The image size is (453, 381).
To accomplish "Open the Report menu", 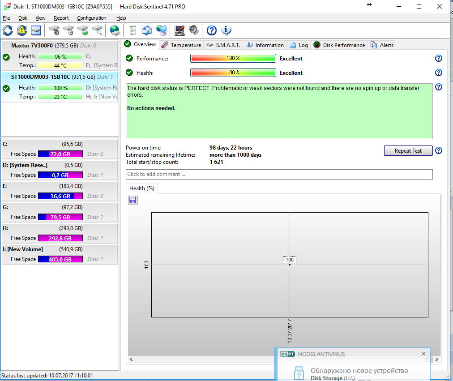I will [61, 18].
